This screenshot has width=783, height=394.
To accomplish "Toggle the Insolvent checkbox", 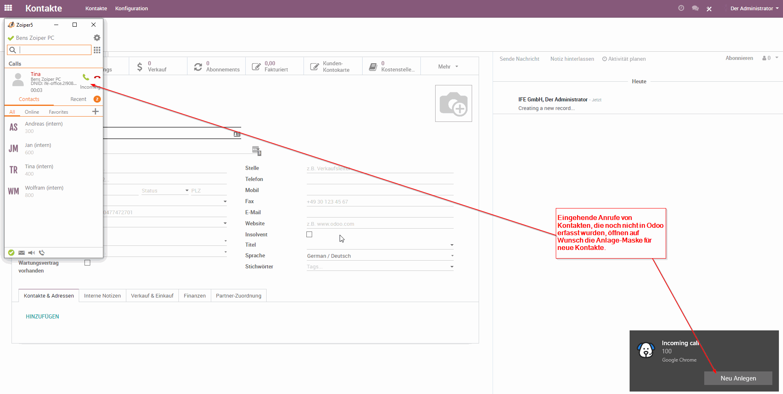I will 309,234.
